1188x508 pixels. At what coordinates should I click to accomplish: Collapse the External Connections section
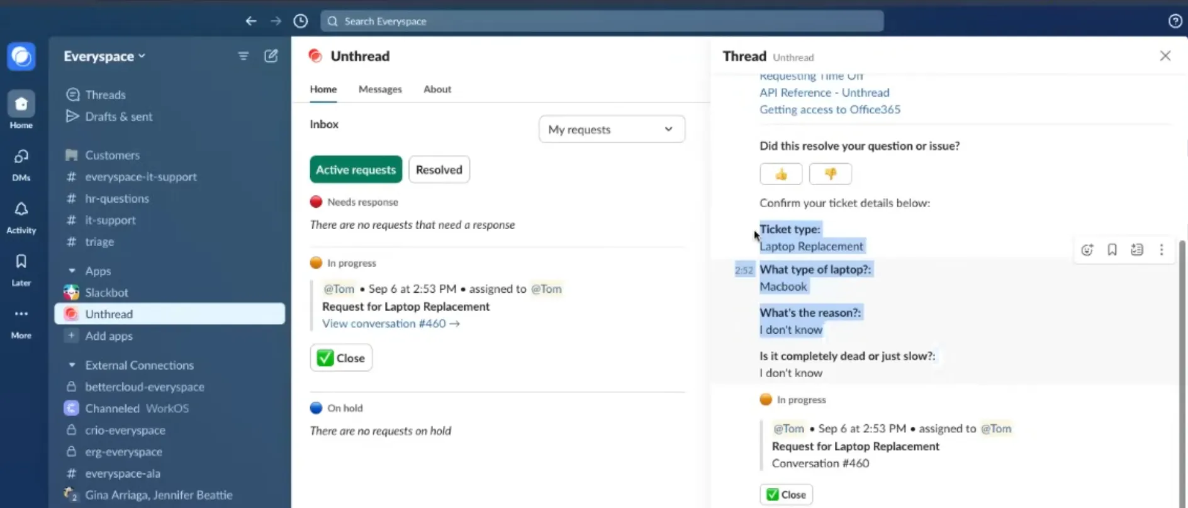72,365
